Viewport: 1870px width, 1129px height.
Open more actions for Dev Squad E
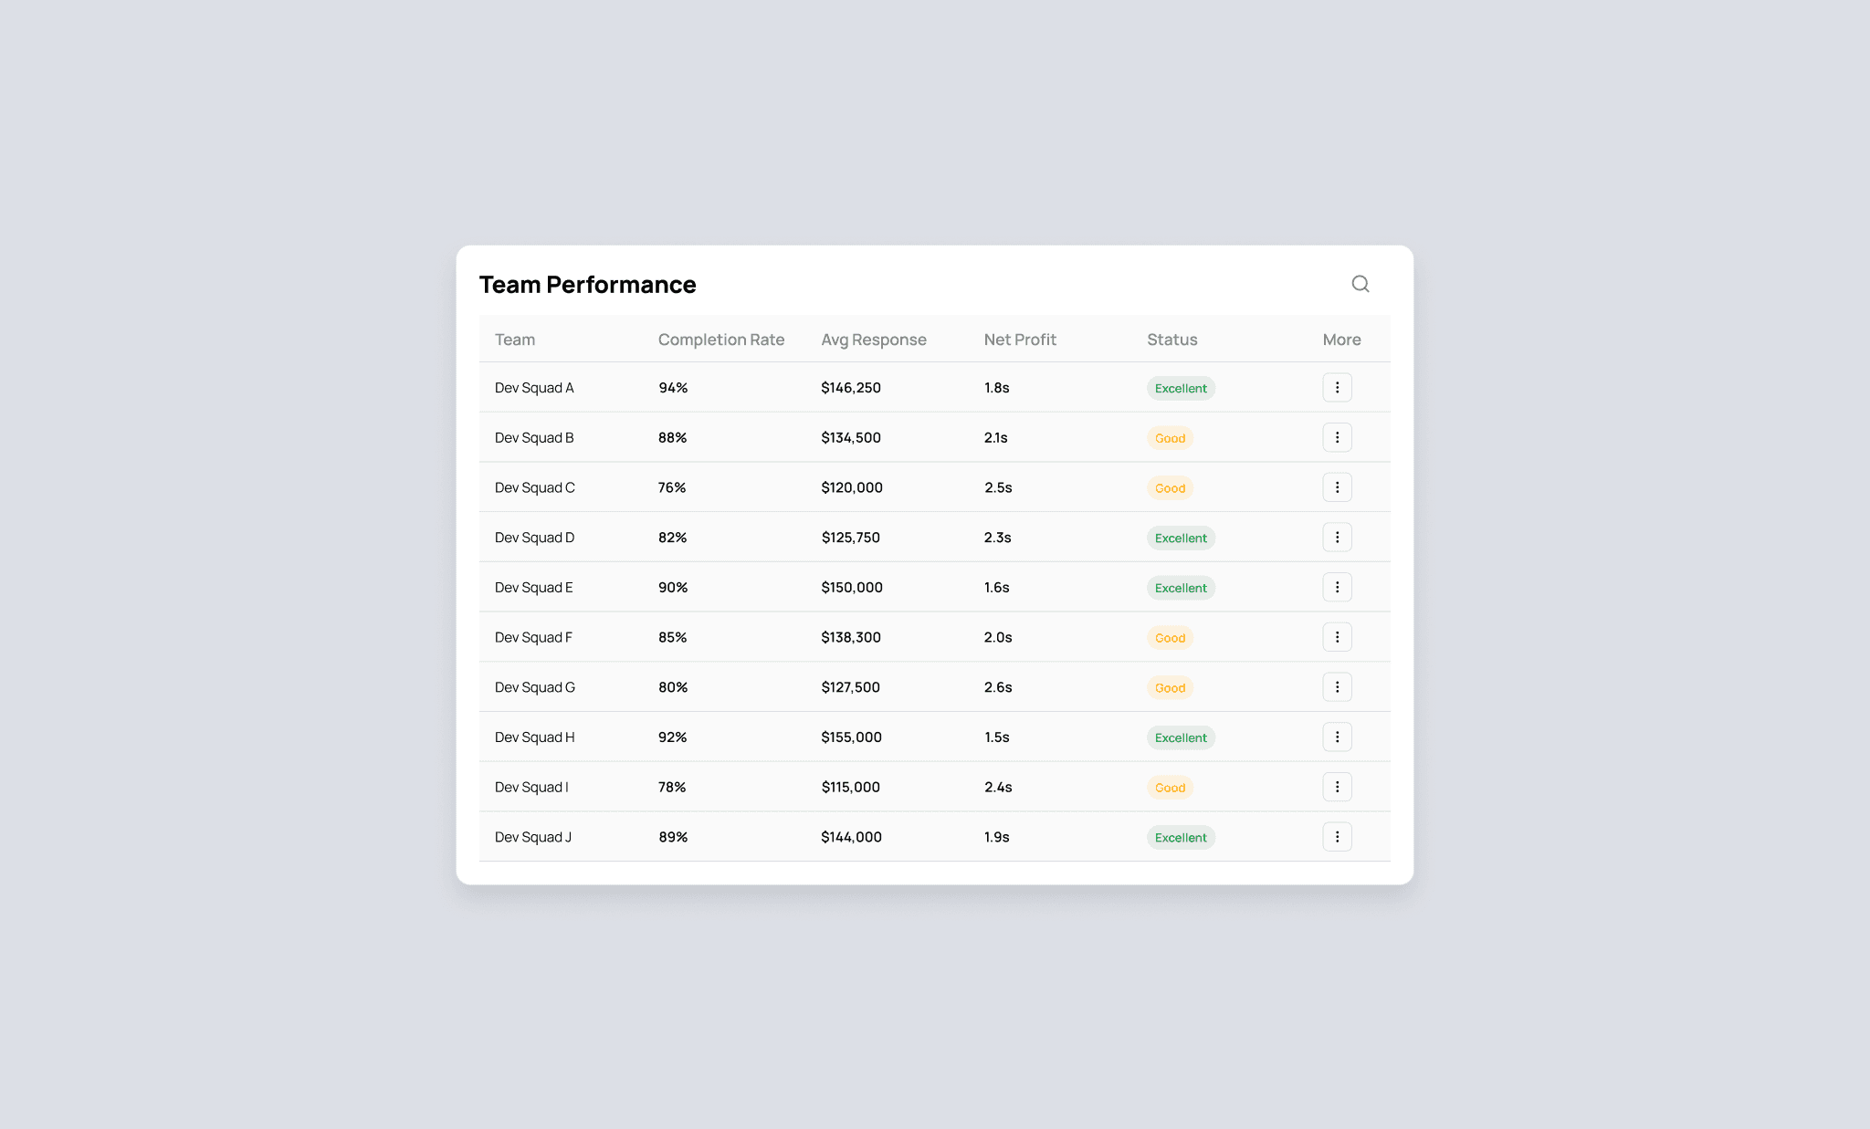coord(1337,587)
